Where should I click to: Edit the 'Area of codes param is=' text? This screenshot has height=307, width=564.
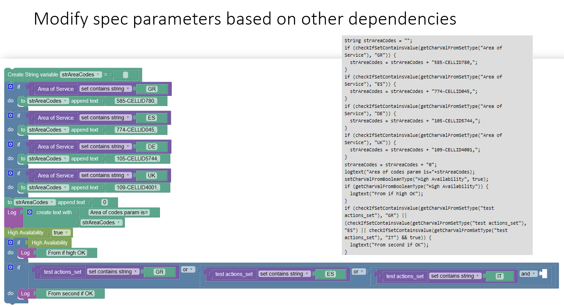tap(119, 212)
